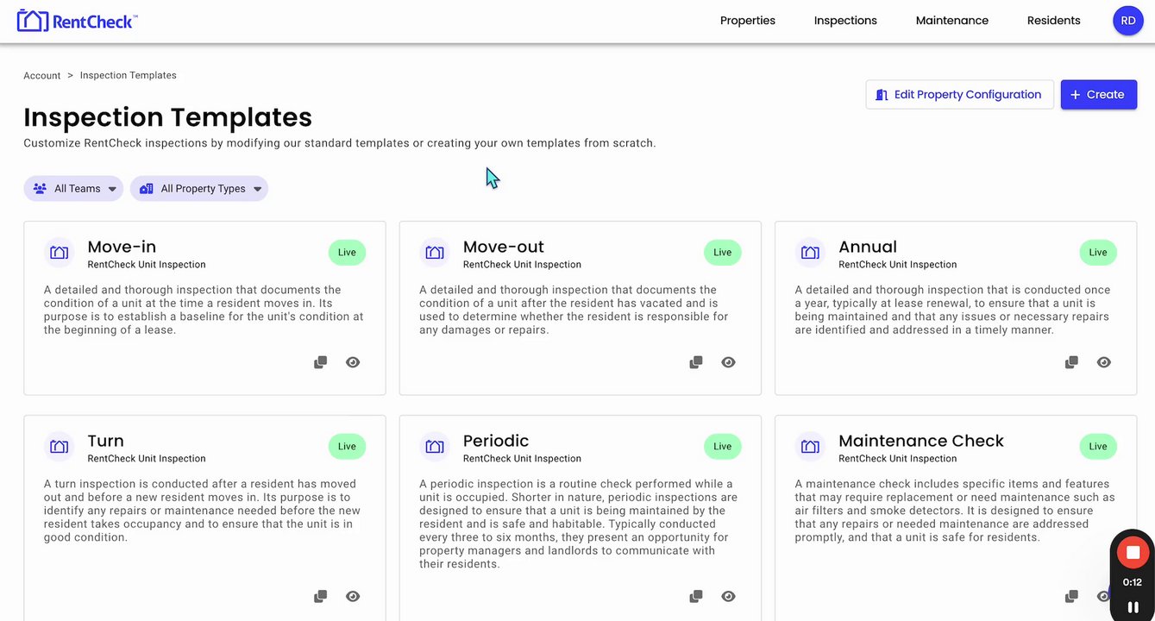Go to the Inspections menu
Screen dimensions: 1155x621
845,21
